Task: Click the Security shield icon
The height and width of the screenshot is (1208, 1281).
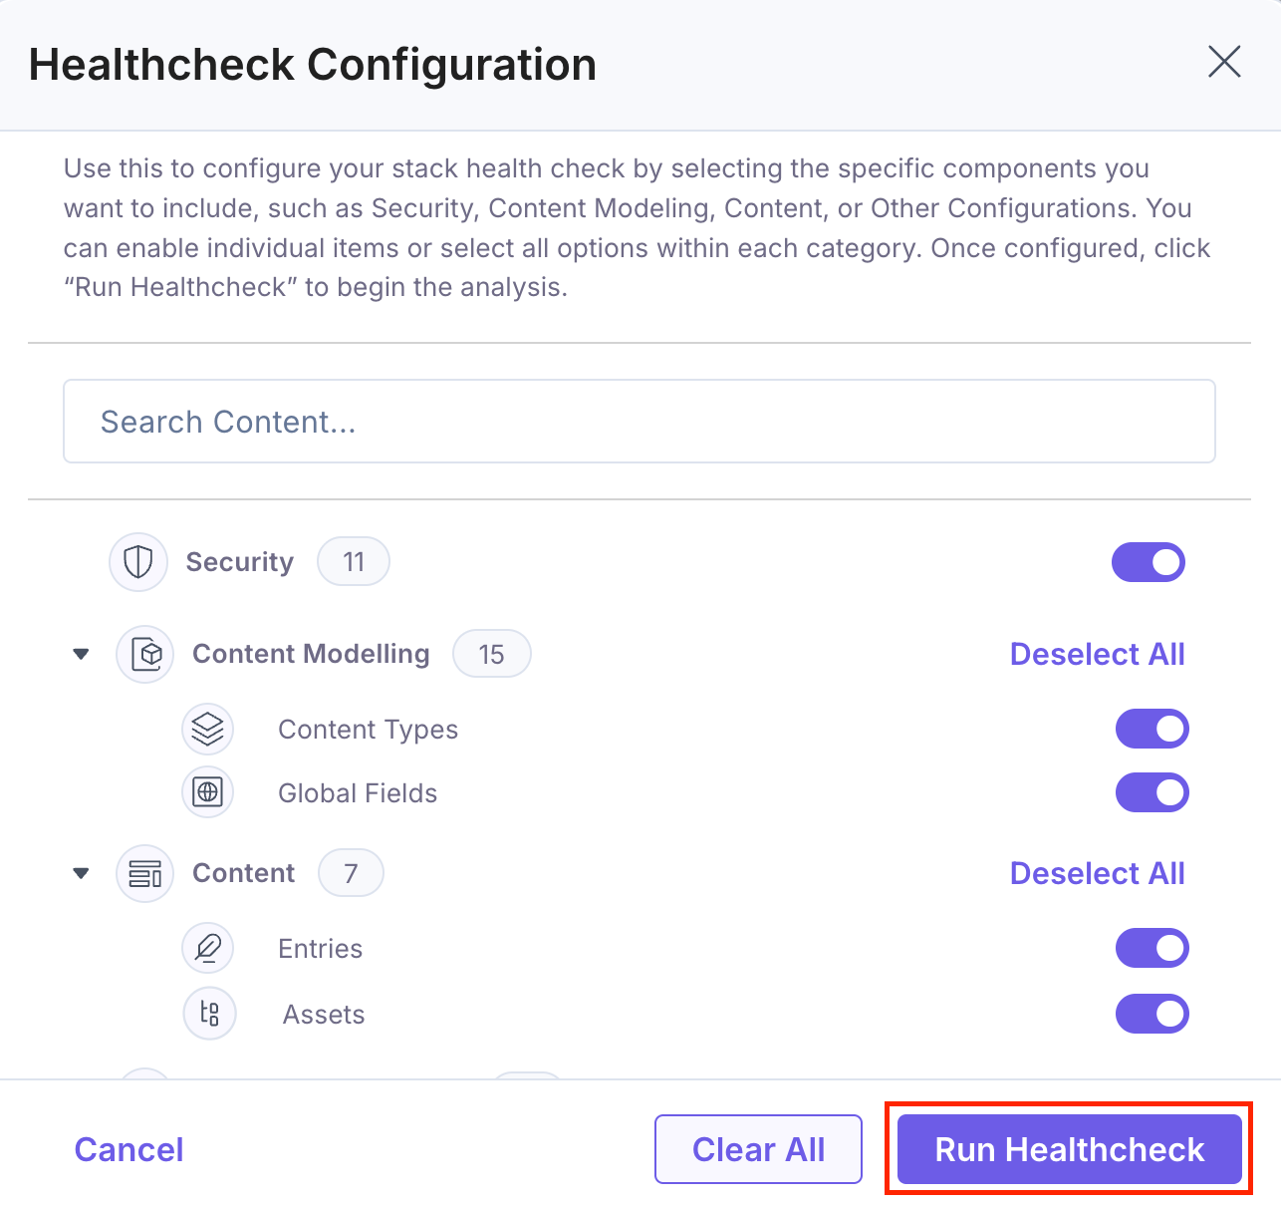Action: pos(137,561)
